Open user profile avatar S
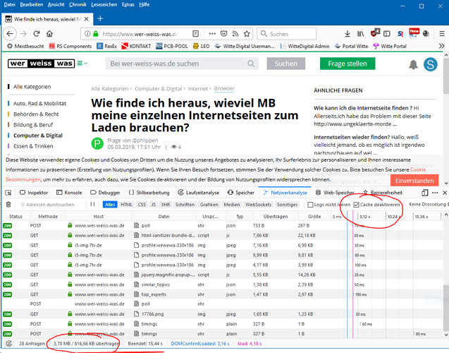 click(x=431, y=64)
